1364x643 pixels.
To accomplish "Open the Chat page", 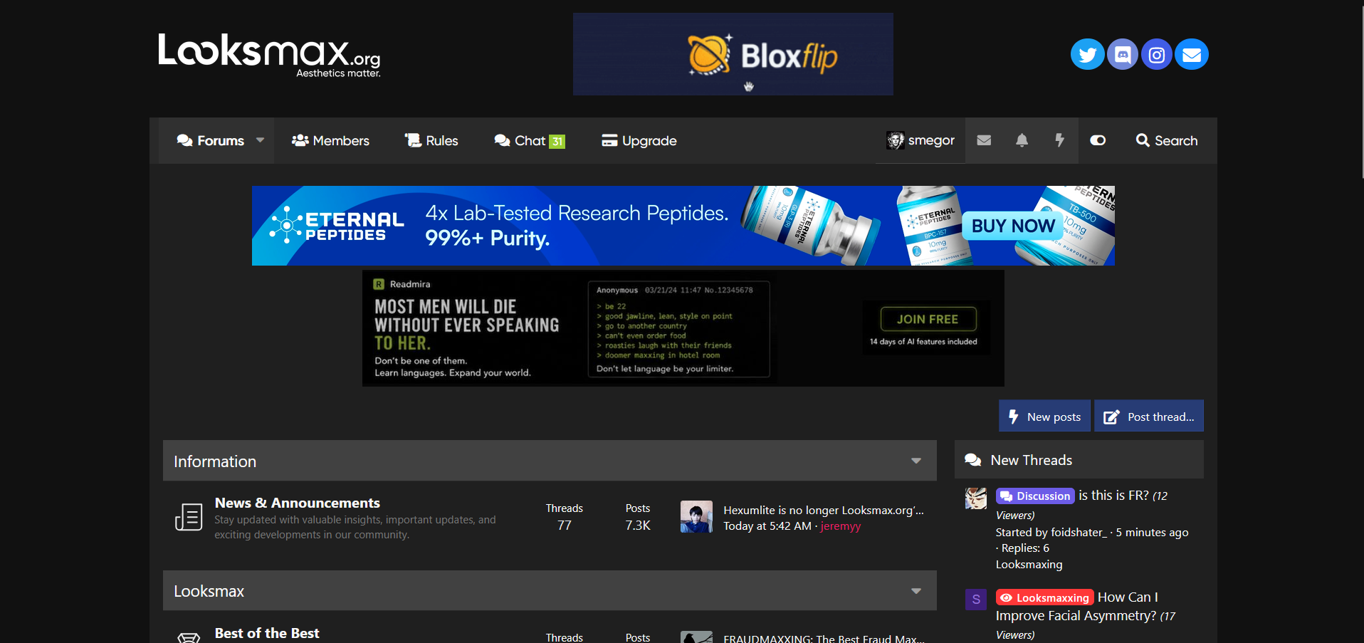I will (x=530, y=140).
